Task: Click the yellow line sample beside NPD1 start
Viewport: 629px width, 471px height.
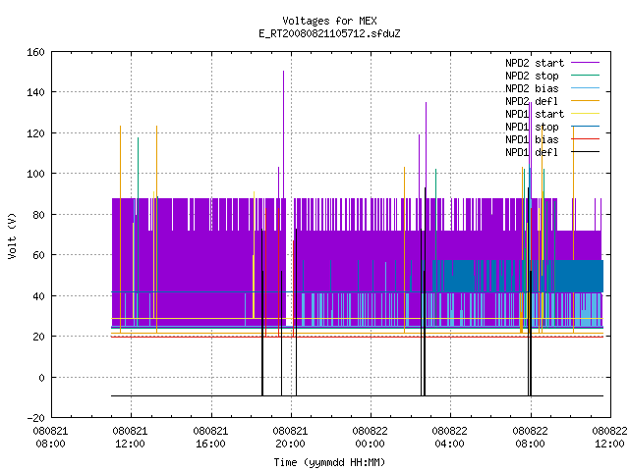Action: tap(586, 114)
